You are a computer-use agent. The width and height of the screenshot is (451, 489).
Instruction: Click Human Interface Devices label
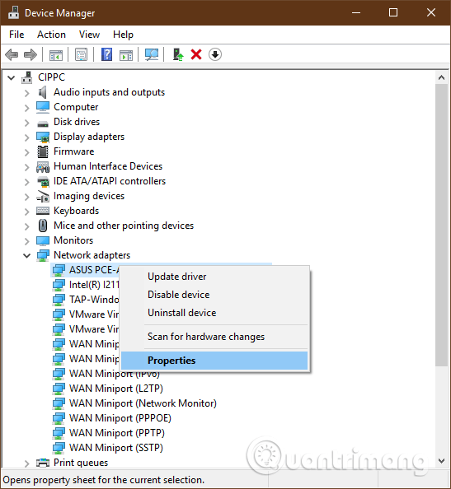[108, 166]
